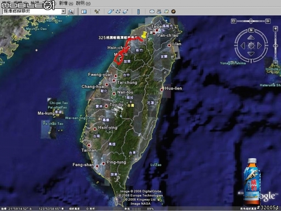Viewport: 281px width, 211px height.
Task: Select the Add Polygon tool
Action: pos(111,12)
